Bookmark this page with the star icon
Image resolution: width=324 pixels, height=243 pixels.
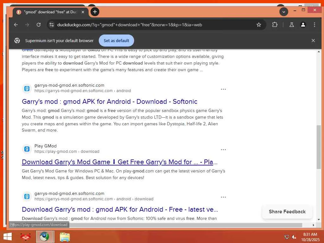[259, 25]
